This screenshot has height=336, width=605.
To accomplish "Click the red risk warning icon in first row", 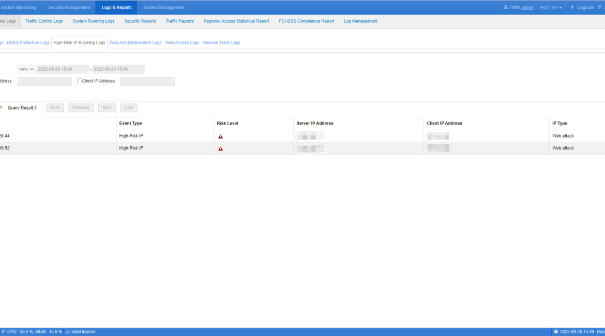I will click(x=221, y=135).
